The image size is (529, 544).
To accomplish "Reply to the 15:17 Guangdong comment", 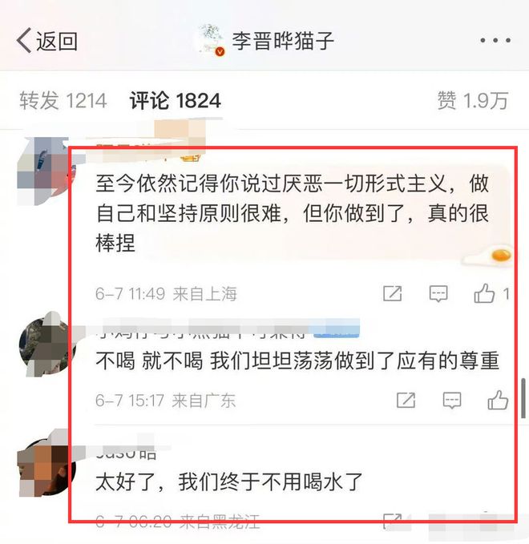I will (x=452, y=401).
